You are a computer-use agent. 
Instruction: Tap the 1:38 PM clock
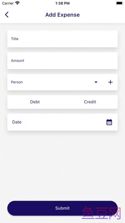[x=62, y=3]
